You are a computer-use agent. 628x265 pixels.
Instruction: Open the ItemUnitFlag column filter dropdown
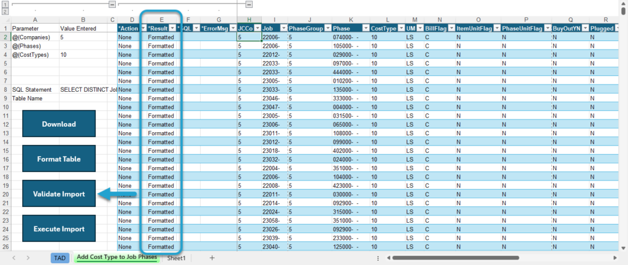(x=497, y=28)
